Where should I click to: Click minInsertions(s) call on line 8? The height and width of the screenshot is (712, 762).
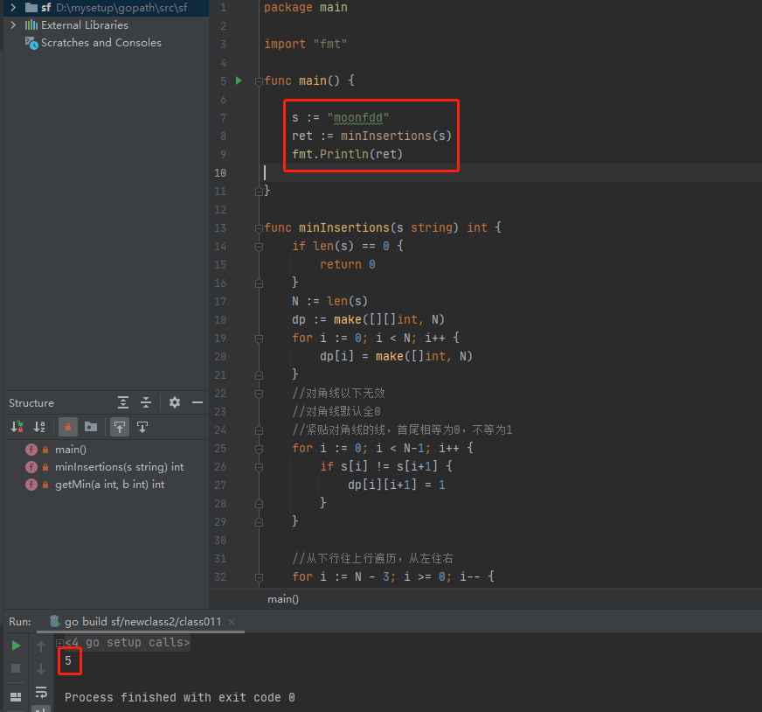point(396,136)
